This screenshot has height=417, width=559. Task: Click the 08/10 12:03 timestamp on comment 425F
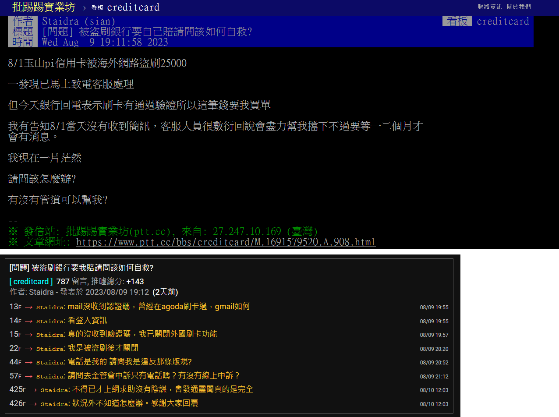point(434,390)
